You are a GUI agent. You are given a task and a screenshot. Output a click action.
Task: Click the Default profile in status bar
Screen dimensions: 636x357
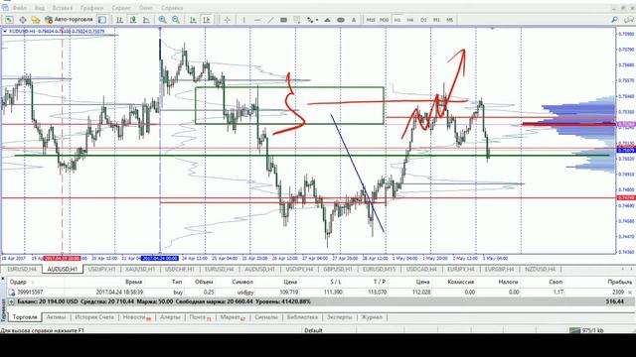tap(313, 330)
